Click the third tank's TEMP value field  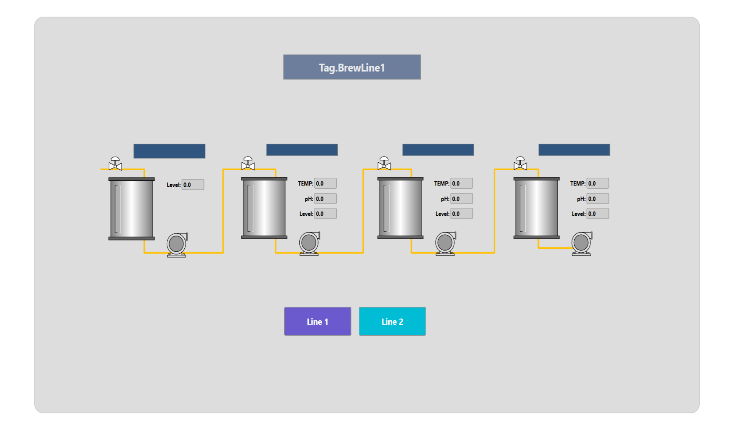(x=462, y=183)
